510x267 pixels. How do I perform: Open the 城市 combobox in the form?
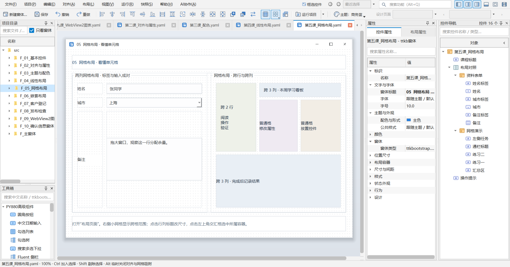tap(199, 103)
